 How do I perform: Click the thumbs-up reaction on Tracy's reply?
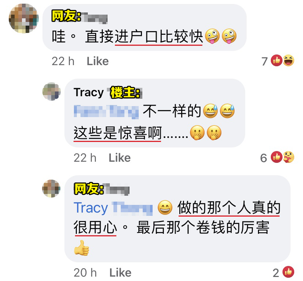(x=276, y=157)
